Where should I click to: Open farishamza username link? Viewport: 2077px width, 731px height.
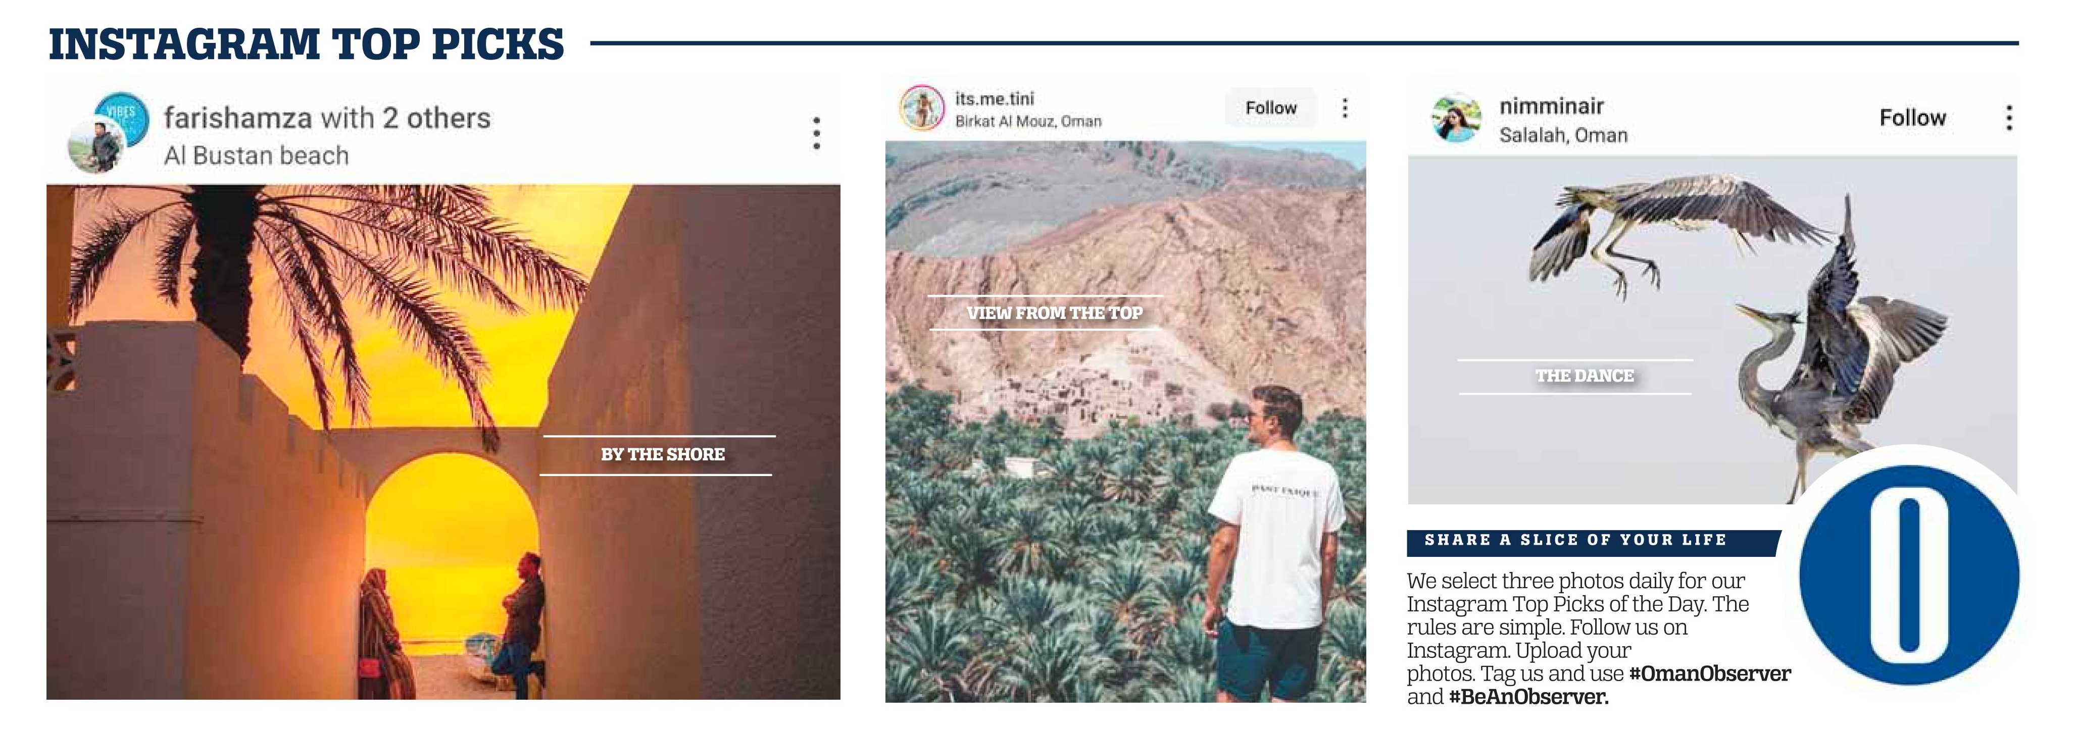[x=238, y=118]
